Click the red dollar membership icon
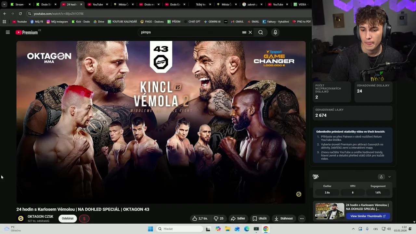 84,218
